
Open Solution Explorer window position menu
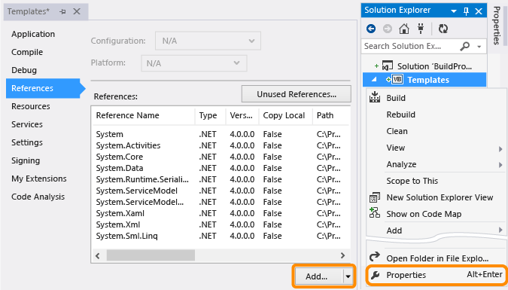pos(454,11)
